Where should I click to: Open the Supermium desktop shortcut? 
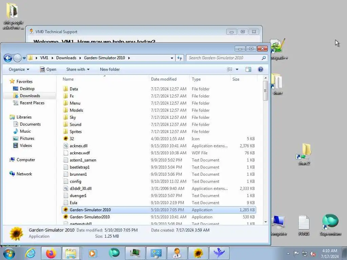330,225
